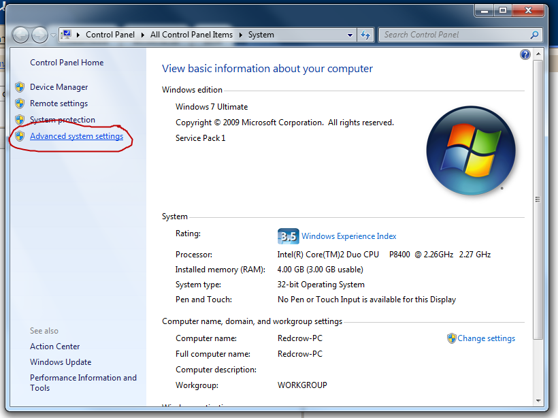Click the scrollbar up arrow
558x418 pixels.
pos(538,54)
